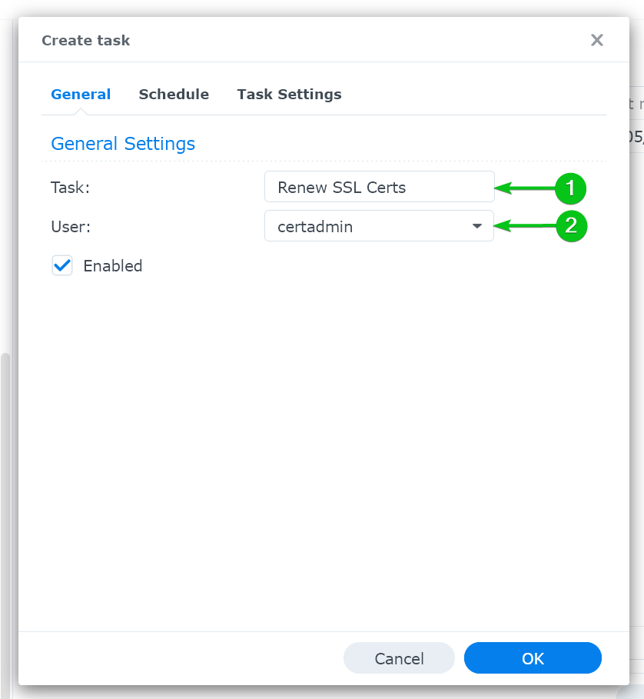Confirm the task with OK
This screenshot has height=699, width=644.
point(533,658)
